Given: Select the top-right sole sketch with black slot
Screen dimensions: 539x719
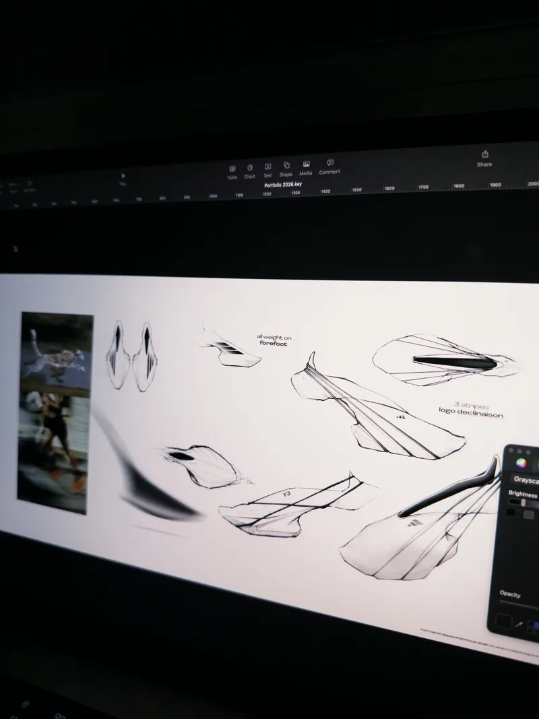Looking at the screenshot, I should pyautogui.click(x=445, y=361).
